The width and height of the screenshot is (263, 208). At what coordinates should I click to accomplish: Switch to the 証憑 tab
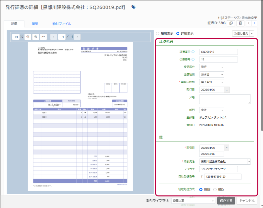[14, 23]
